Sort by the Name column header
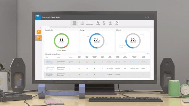 [47, 57]
